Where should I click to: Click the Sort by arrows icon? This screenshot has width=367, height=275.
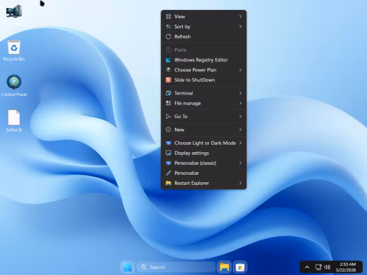click(x=168, y=27)
